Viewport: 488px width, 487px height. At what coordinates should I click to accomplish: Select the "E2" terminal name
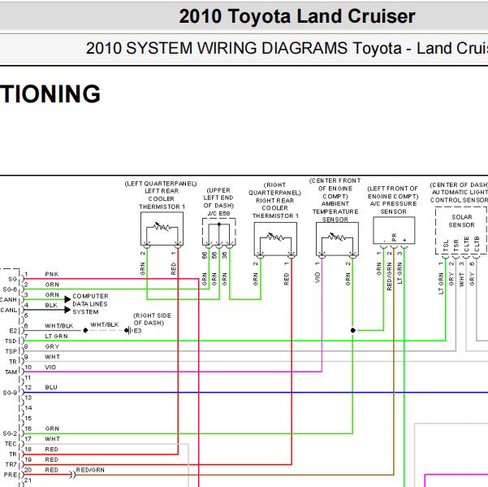coord(13,331)
